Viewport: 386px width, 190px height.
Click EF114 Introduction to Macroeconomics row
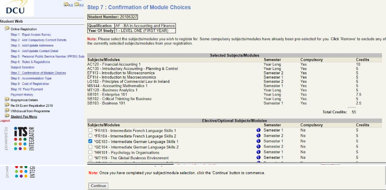(234, 77)
